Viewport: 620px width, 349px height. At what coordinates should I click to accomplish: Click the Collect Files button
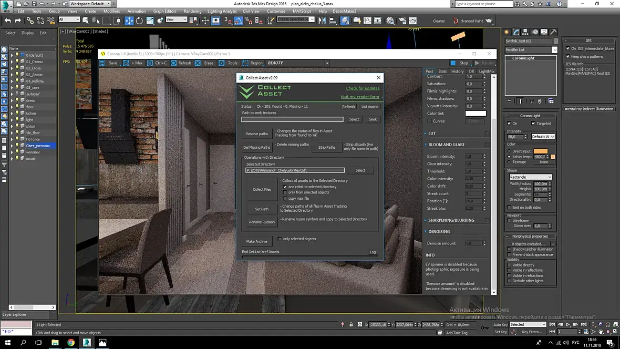pos(262,189)
